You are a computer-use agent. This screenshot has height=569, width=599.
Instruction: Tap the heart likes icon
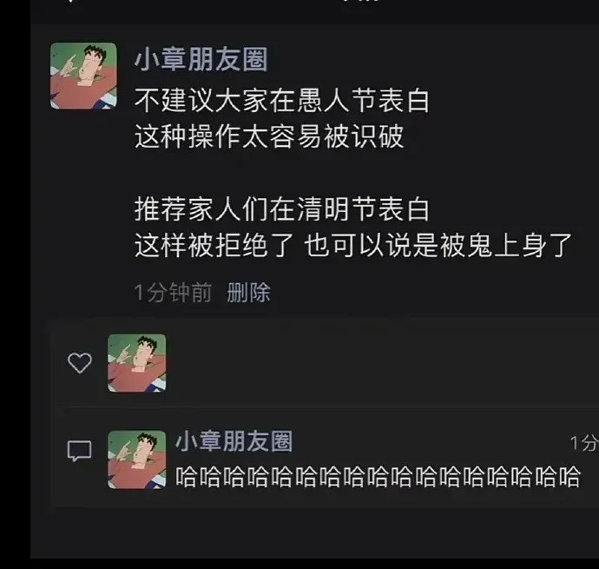80,363
